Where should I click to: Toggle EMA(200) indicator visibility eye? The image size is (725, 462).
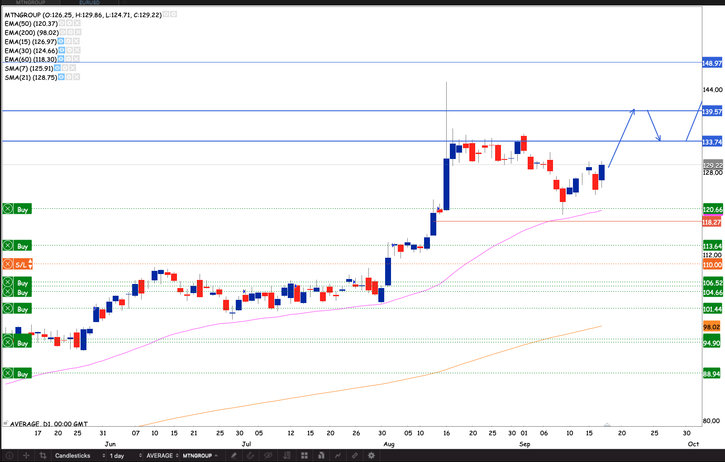[63, 32]
